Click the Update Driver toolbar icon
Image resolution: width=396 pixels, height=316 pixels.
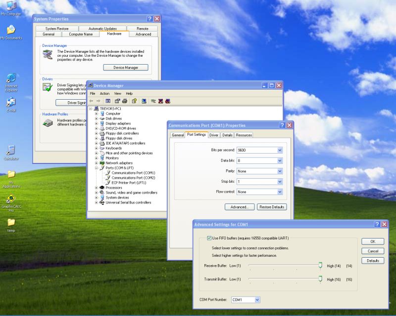click(x=153, y=101)
